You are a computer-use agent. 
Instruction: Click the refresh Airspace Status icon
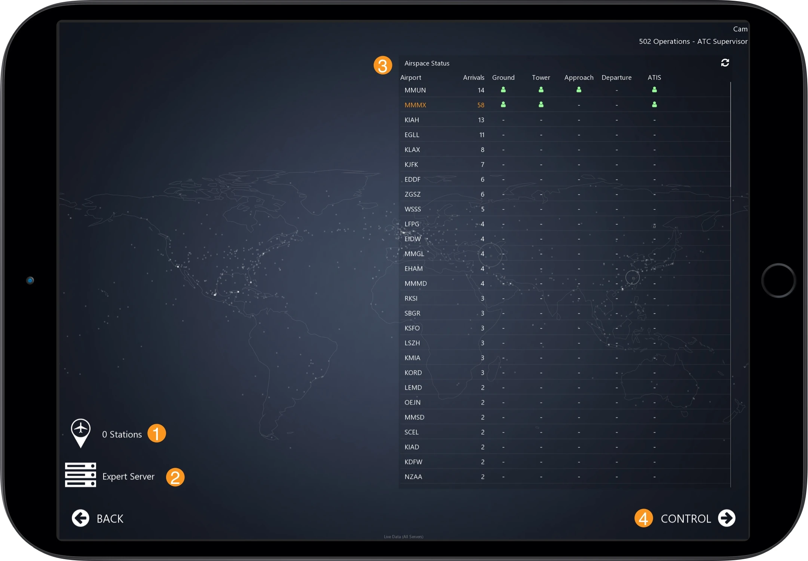point(725,63)
